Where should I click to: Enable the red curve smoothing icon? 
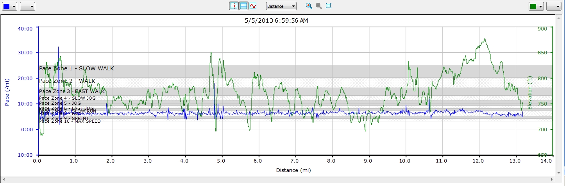point(253,6)
